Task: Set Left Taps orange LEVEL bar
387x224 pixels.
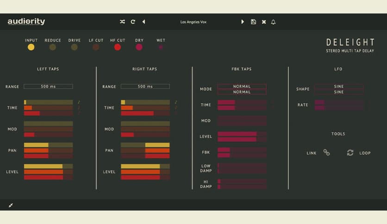Action: (48, 172)
